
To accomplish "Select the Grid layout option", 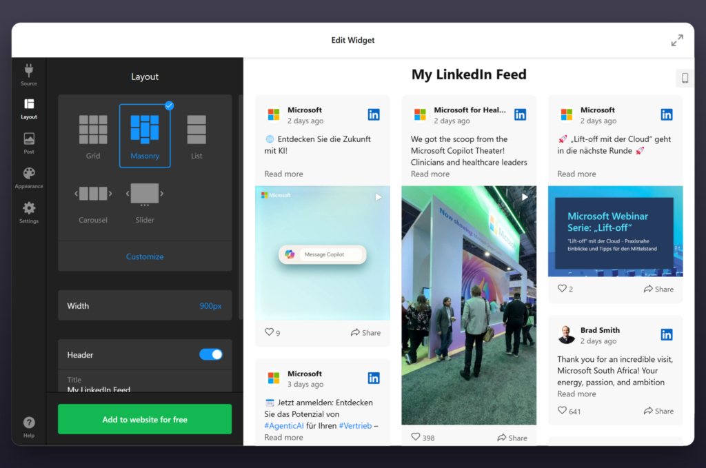I will [93, 134].
